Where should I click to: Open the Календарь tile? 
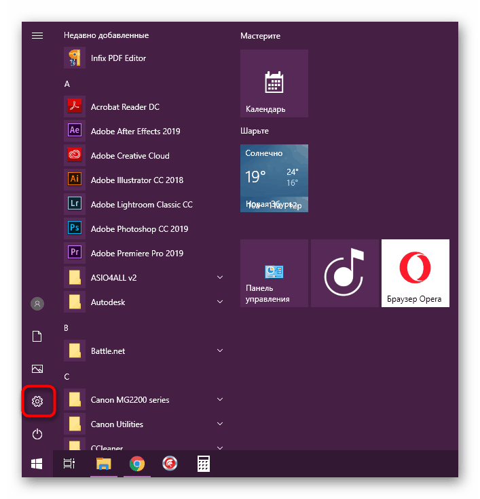point(274,83)
